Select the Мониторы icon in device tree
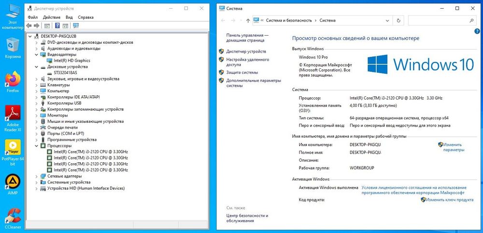This screenshot has height=233, width=483. pyautogui.click(x=43, y=116)
